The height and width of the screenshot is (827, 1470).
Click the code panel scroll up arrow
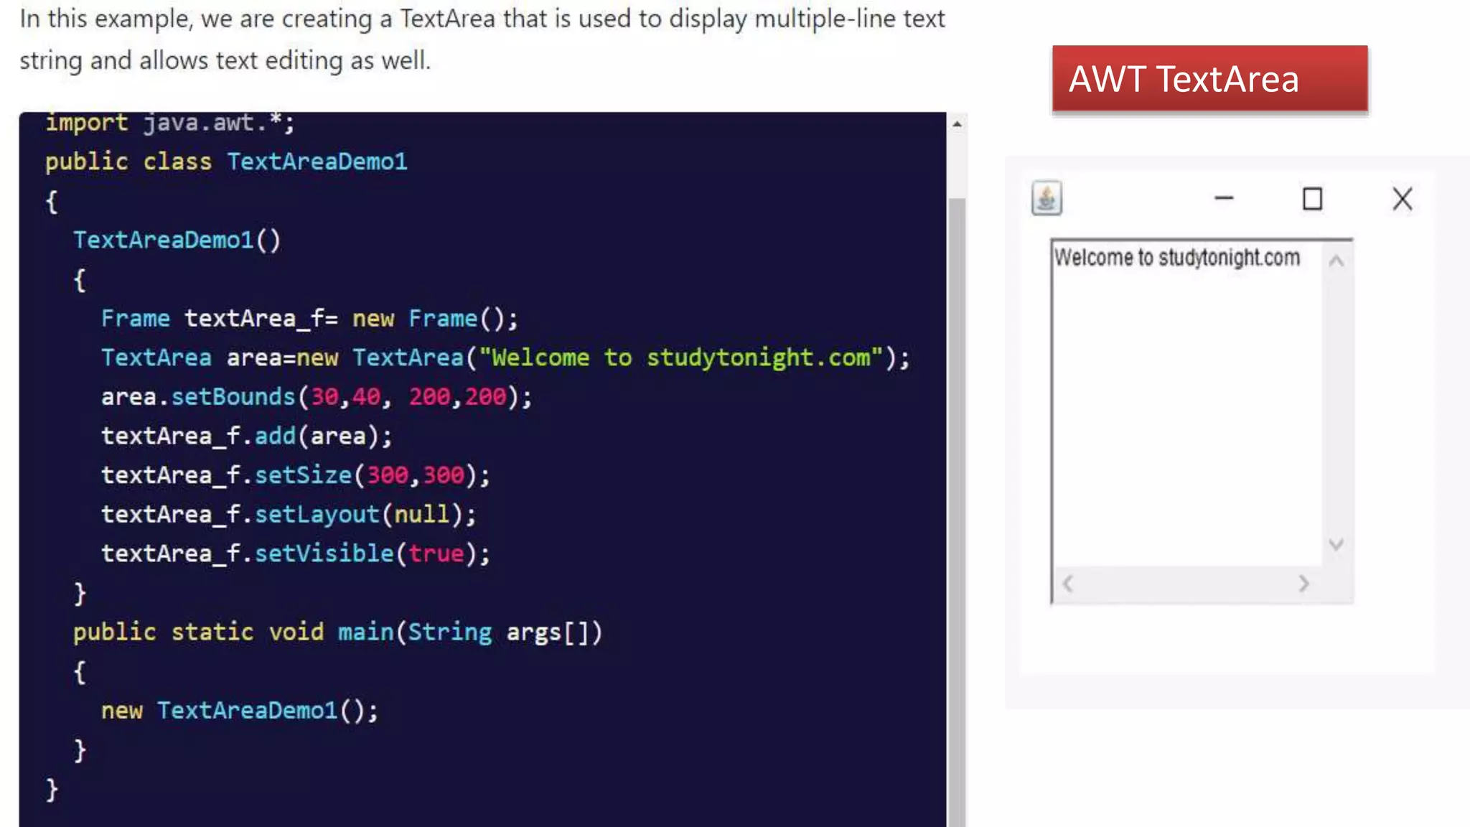(957, 124)
